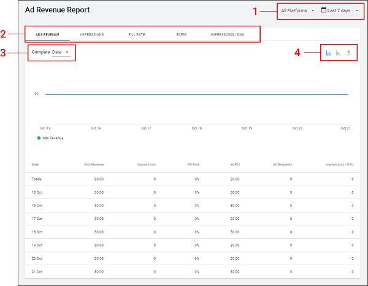Go to the eCPM tab
The height and width of the screenshot is (286, 368).
[x=181, y=34]
